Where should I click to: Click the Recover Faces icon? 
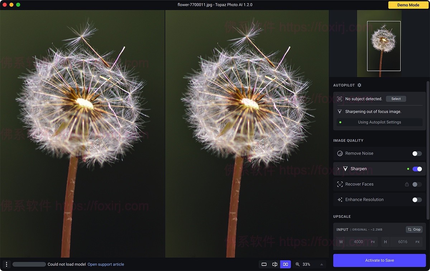(340, 184)
